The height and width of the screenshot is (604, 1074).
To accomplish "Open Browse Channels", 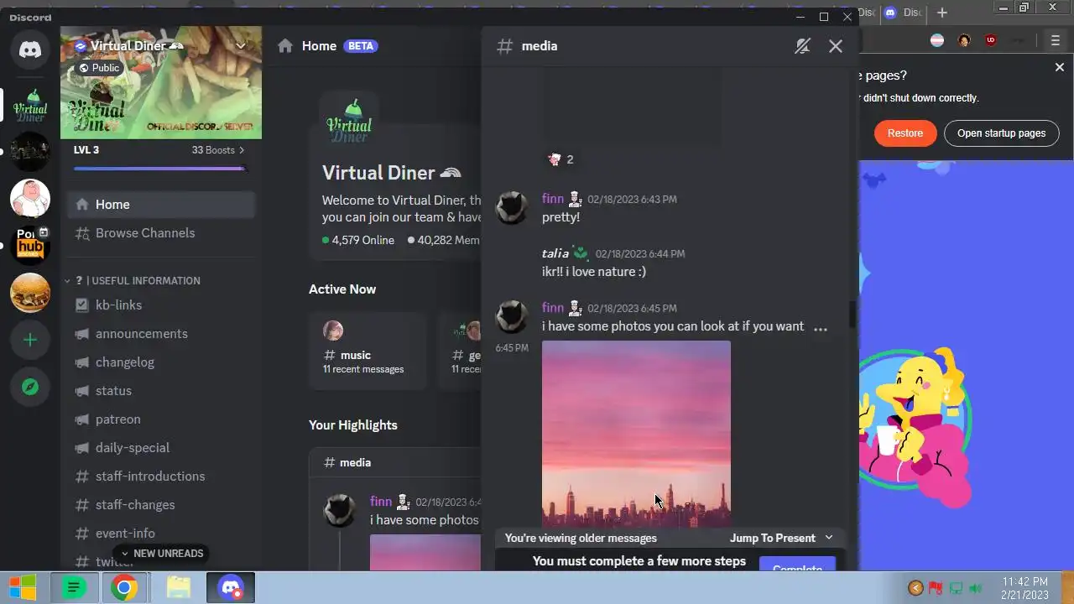I will tap(161, 233).
